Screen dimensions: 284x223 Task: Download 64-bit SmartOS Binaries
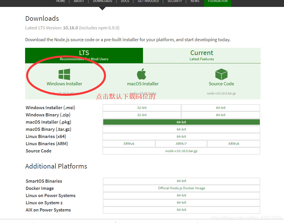click(181, 181)
